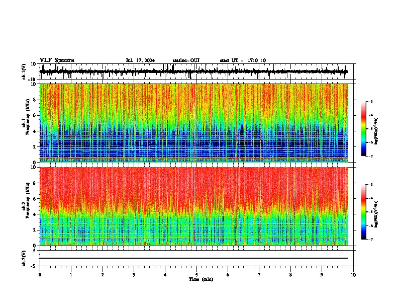Click the log(PSD) label beside ch.1 color scale
The height and width of the screenshot is (308, 398).
(376, 131)
